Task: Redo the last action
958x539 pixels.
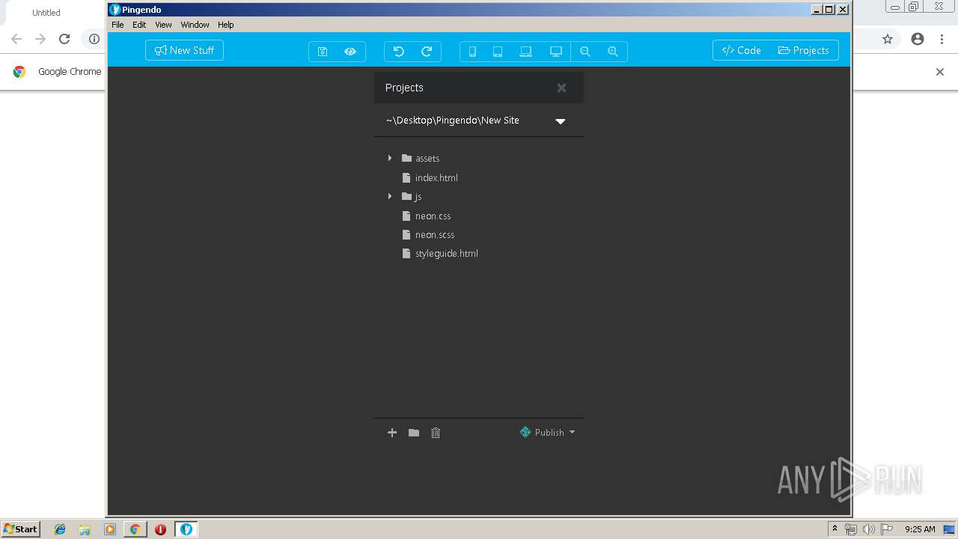Action: 427,51
